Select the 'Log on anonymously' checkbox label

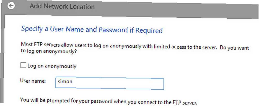coord(52,66)
